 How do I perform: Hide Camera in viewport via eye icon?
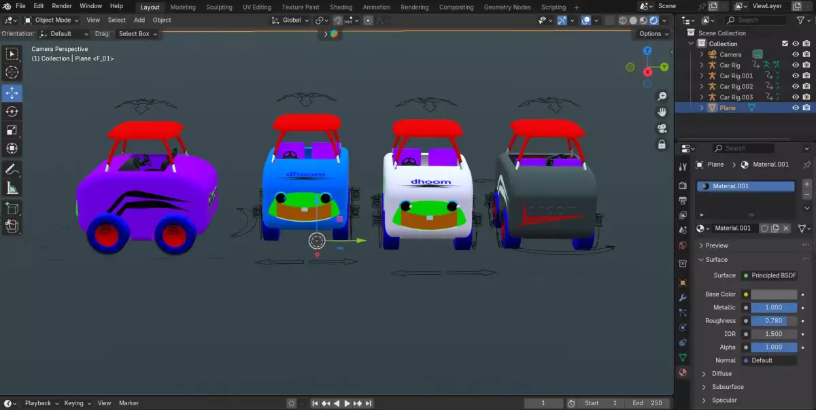tap(796, 54)
